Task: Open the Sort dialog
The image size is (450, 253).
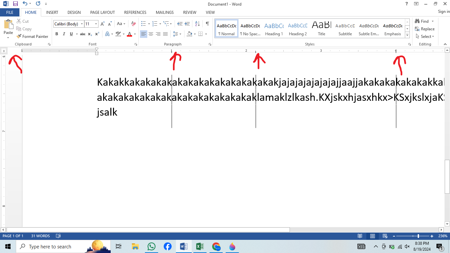Action: (197, 24)
